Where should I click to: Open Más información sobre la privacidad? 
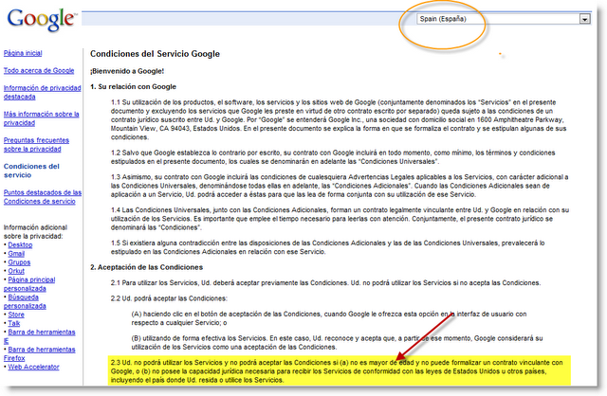(x=41, y=118)
